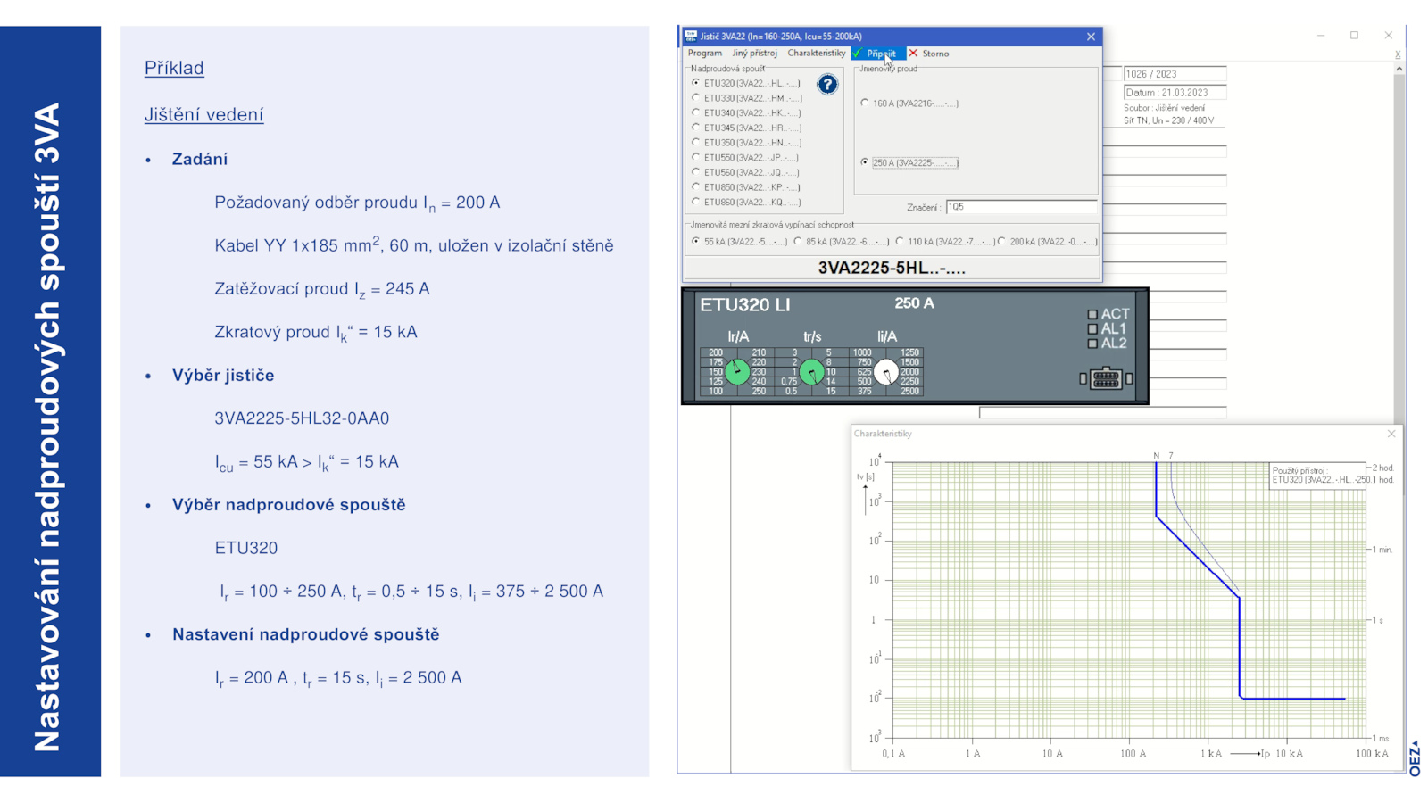This screenshot has height=803, width=1428.
Task: Click the Soubor : Jištění vedení text
Action: [1165, 108]
